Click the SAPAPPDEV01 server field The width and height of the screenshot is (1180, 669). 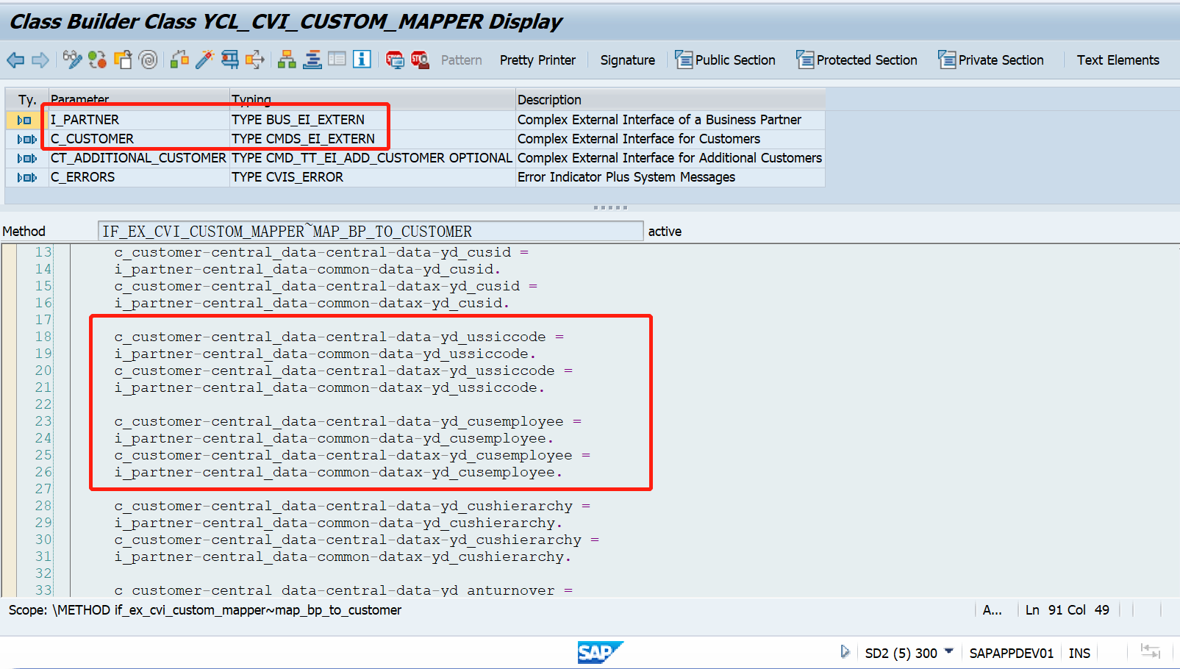[x=1011, y=653]
